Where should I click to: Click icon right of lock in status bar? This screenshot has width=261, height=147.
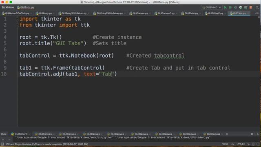(253, 144)
